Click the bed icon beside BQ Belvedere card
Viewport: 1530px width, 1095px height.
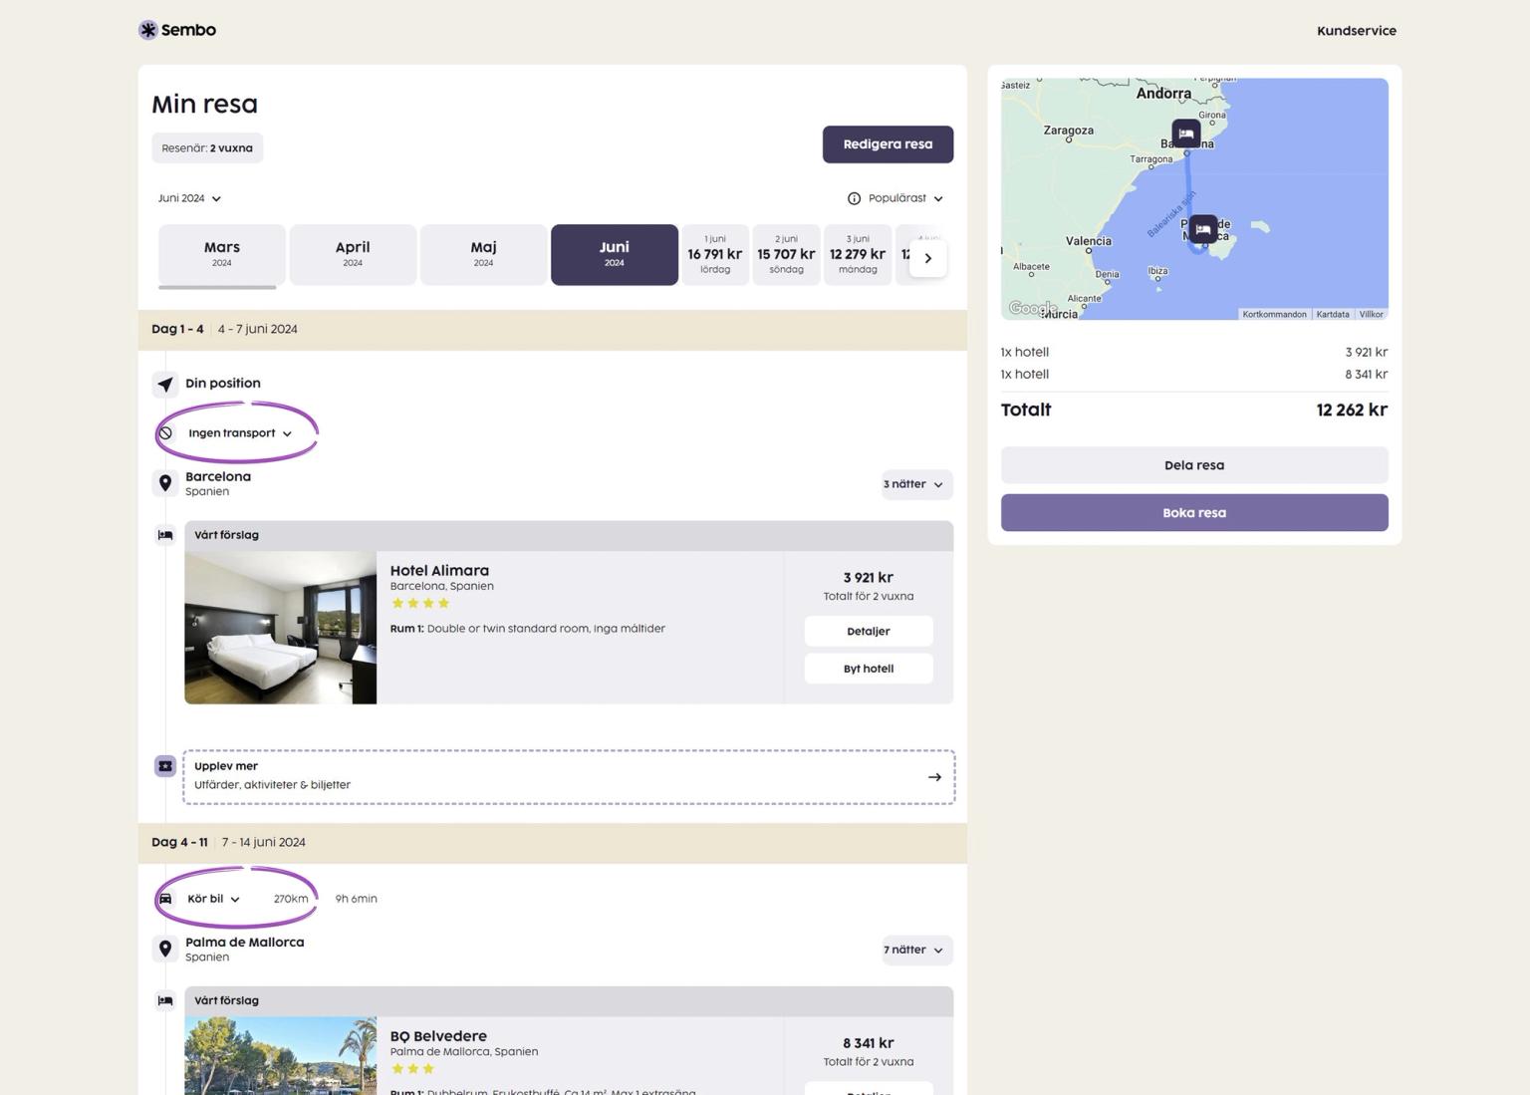(x=165, y=1000)
